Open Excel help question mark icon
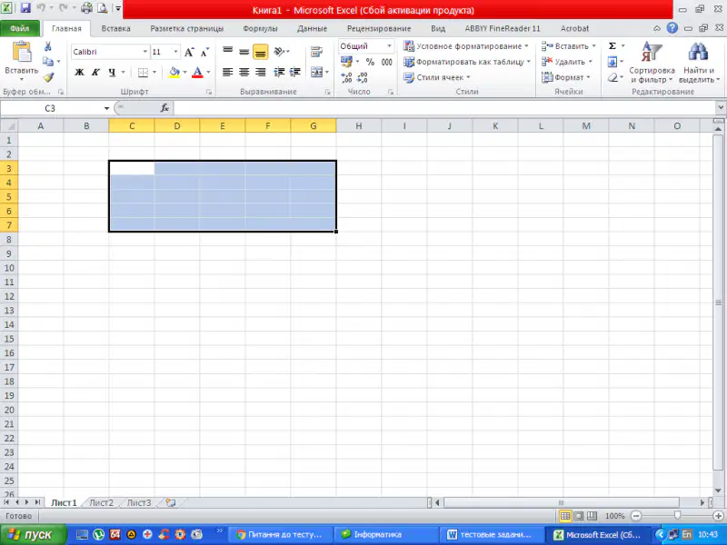The image size is (727, 545). click(x=672, y=28)
